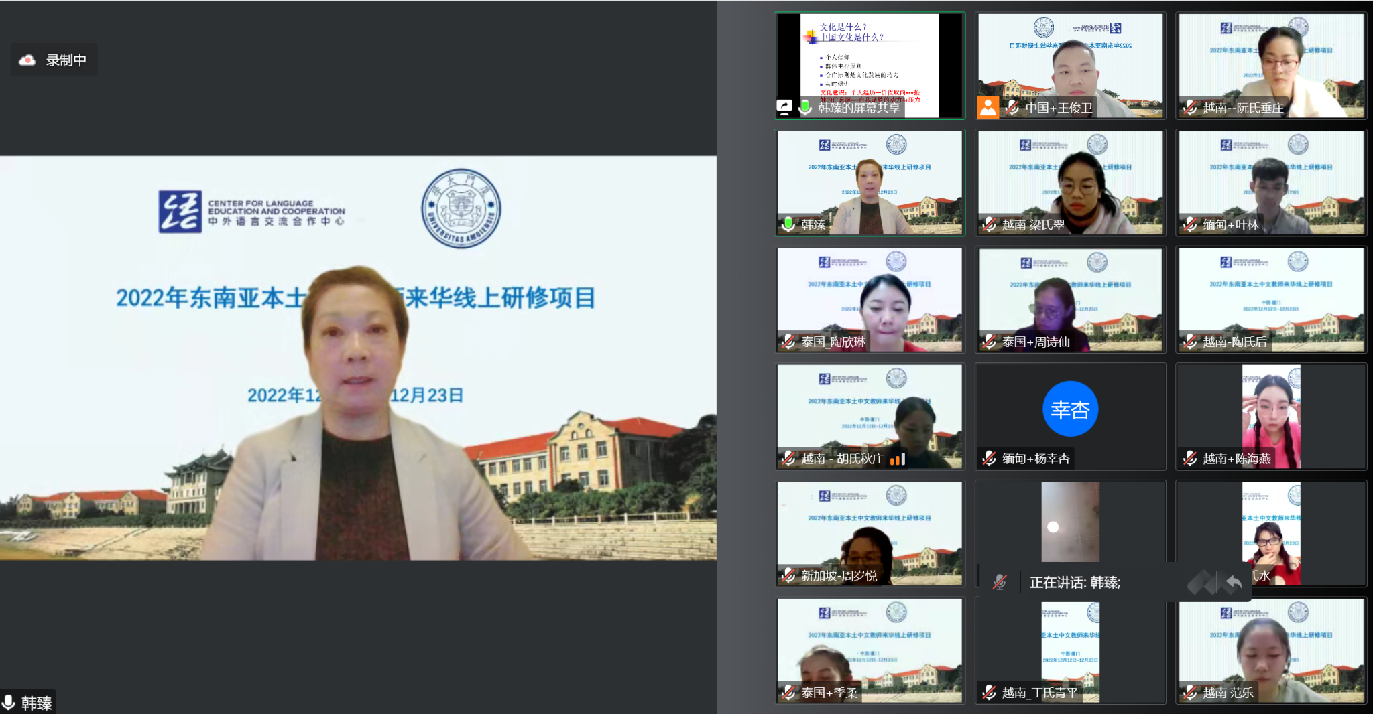Click the cloud recording icon
1373x714 pixels.
coord(27,60)
